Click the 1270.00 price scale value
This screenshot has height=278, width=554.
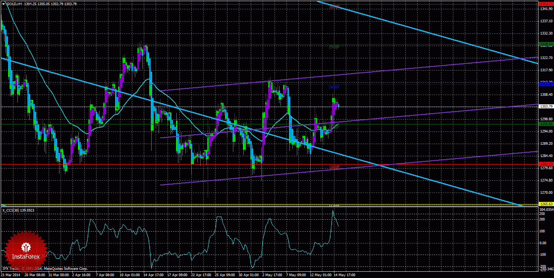click(545, 192)
